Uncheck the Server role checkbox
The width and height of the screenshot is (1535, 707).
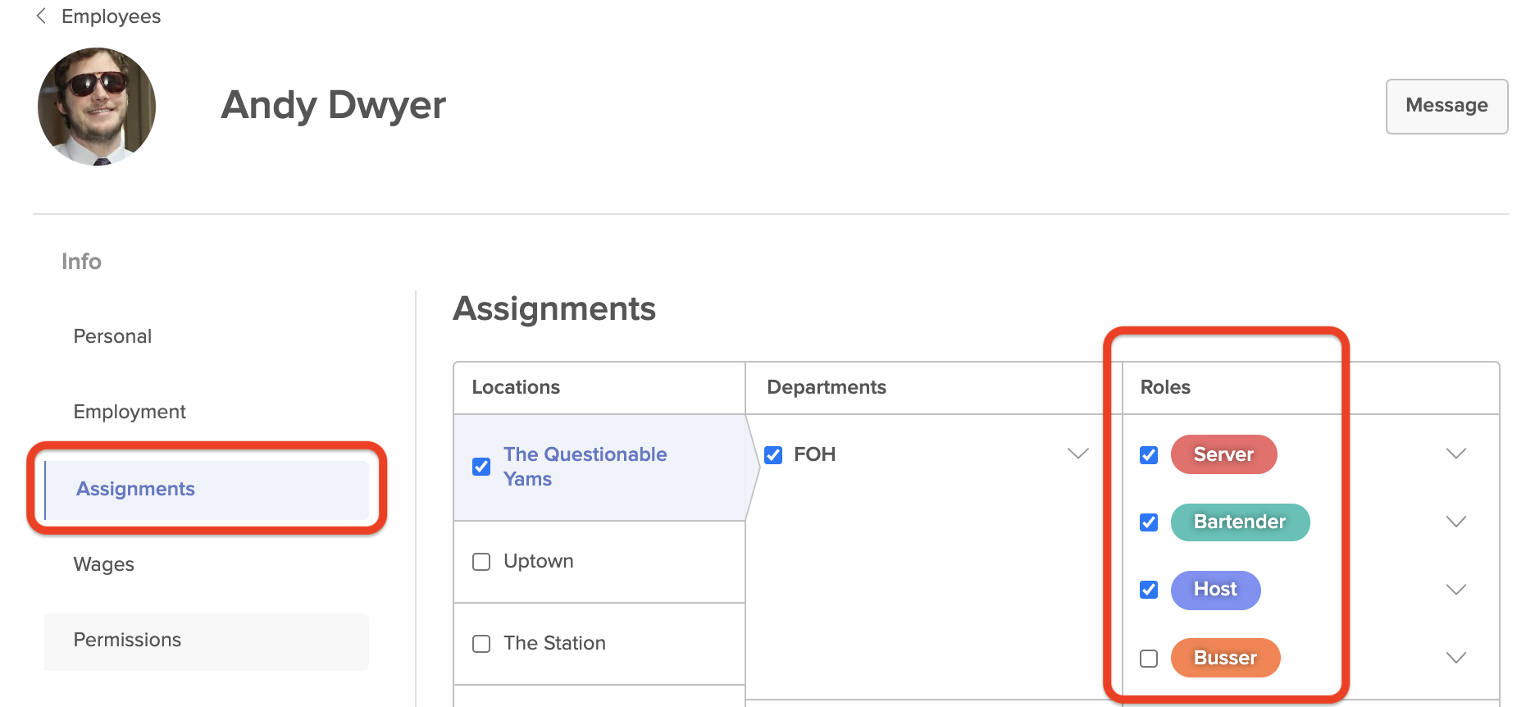[x=1149, y=455]
